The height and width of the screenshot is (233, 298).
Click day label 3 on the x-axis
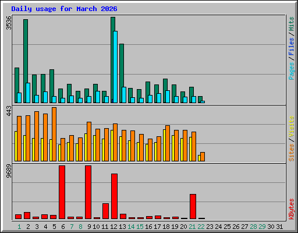tap(37, 227)
